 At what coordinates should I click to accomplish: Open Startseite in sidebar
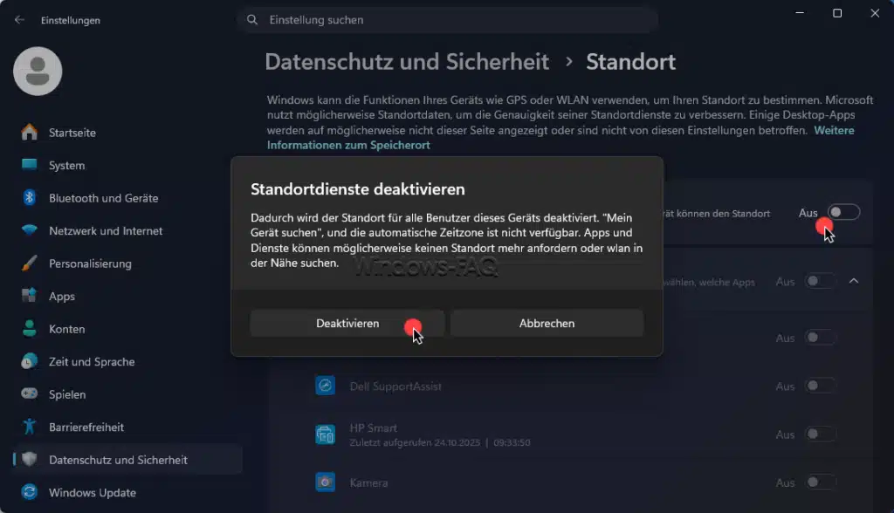pos(127,133)
